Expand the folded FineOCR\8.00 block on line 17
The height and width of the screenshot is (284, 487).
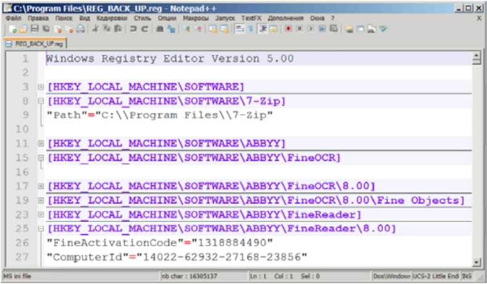41,186
